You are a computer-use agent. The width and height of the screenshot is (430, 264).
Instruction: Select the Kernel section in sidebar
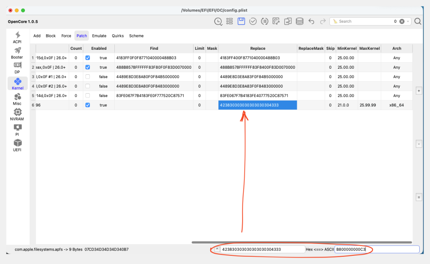(18, 84)
